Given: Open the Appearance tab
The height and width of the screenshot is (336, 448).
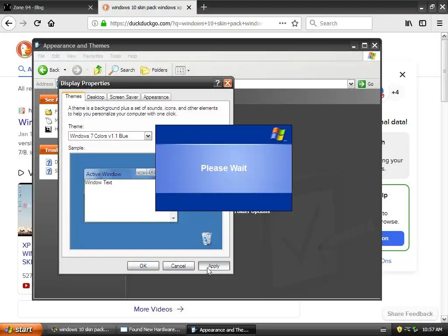Looking at the screenshot, I should [x=156, y=97].
